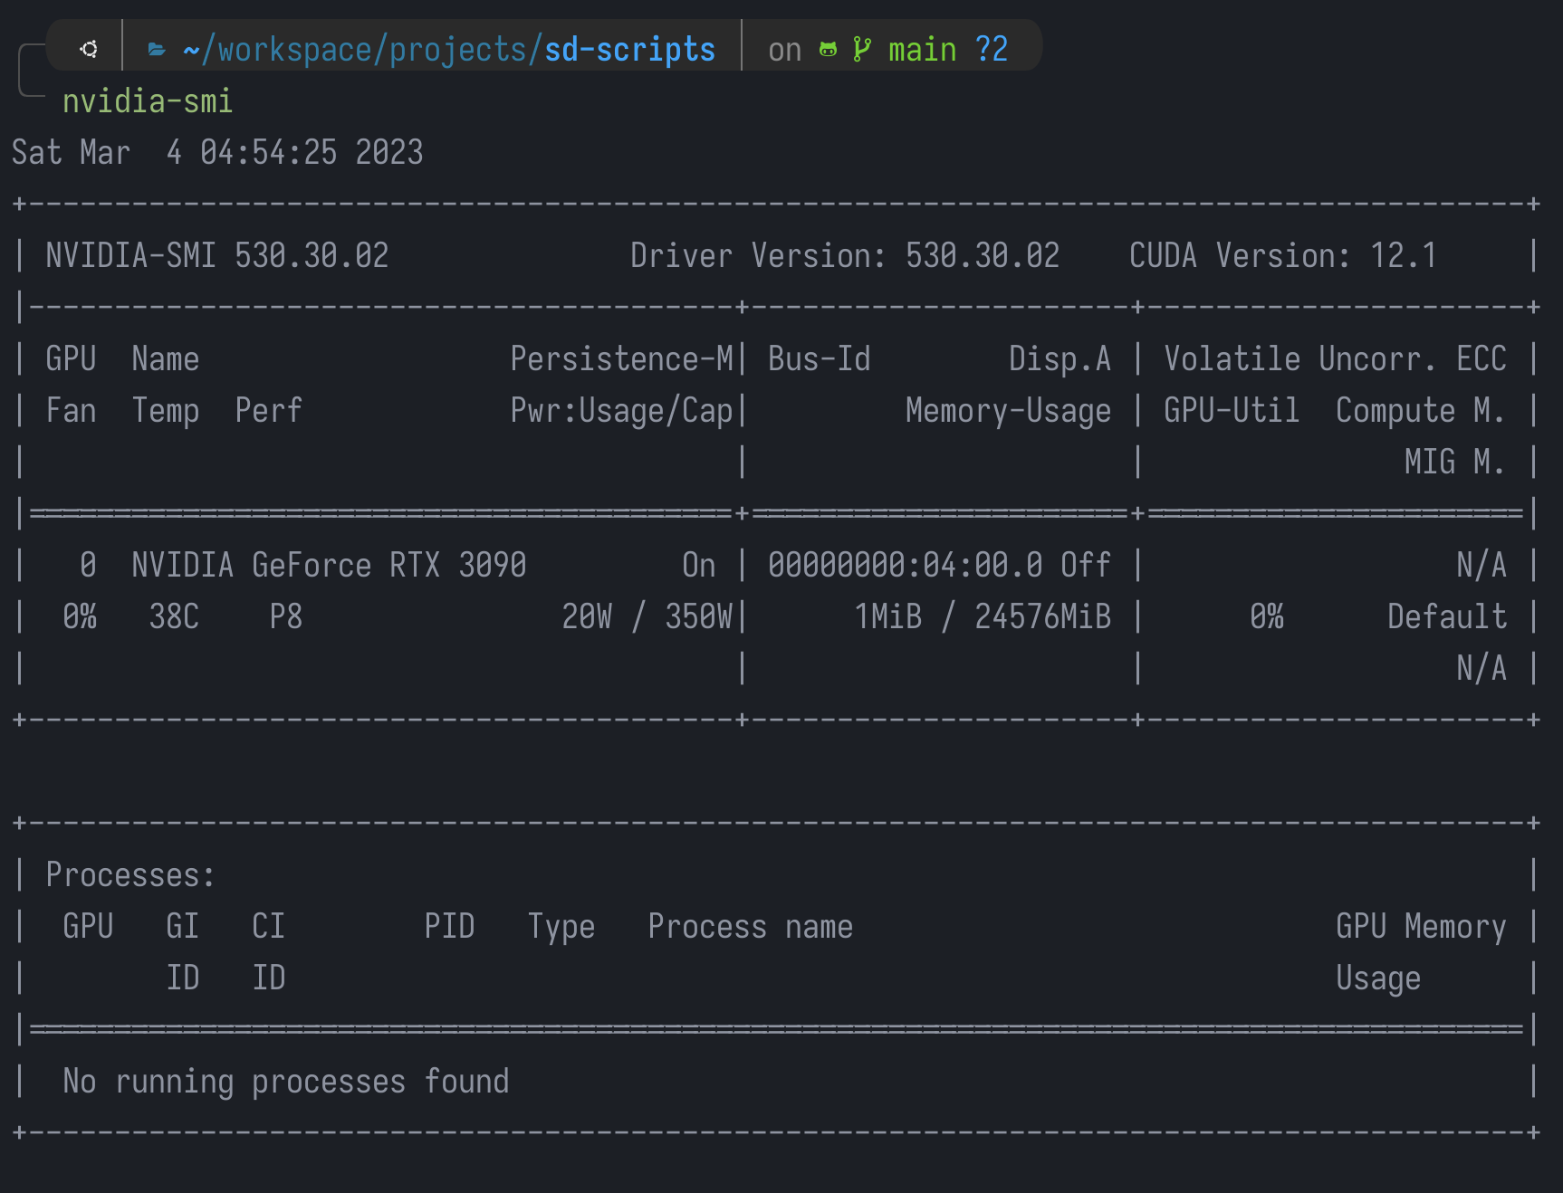The width and height of the screenshot is (1563, 1193).
Task: Click the Memory-Usage column header
Action: click(x=1008, y=411)
